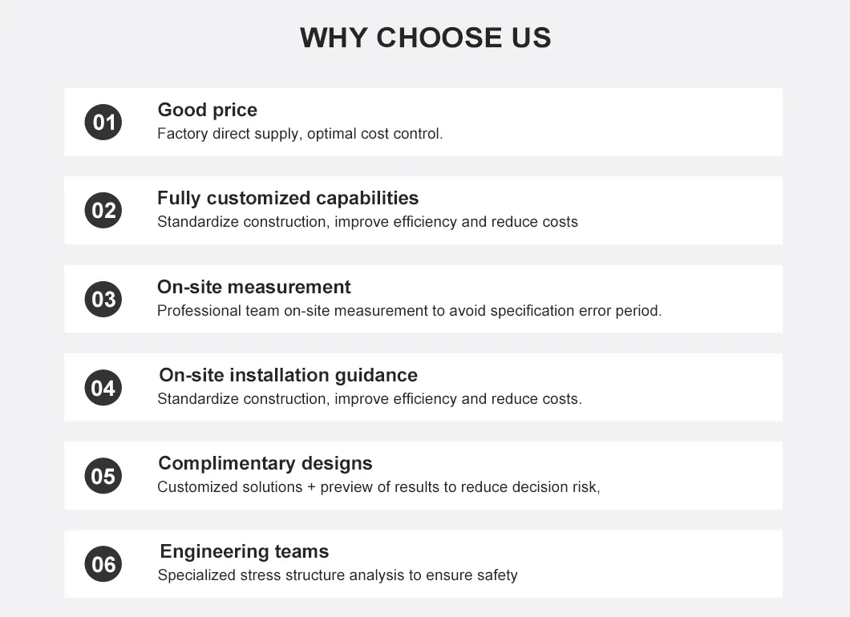Click the Fully customized capabilities title
This screenshot has width=850, height=617.
click(x=288, y=198)
